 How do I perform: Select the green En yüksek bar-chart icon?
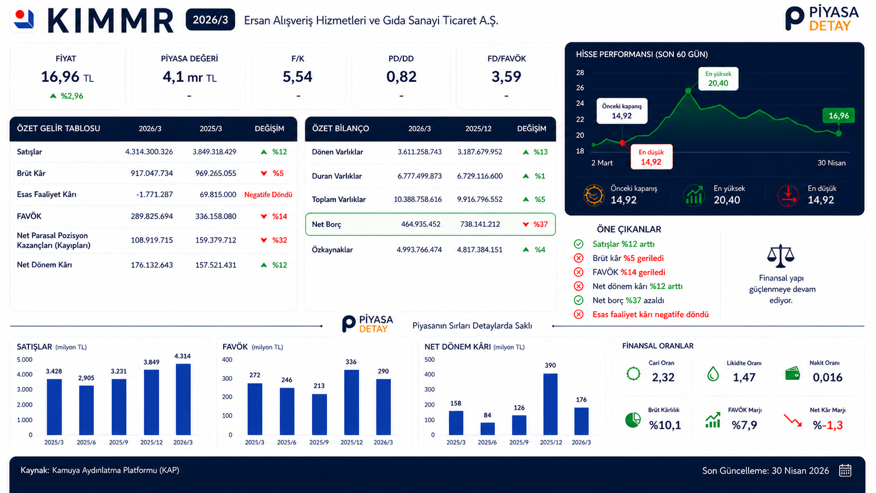pyautogui.click(x=694, y=195)
